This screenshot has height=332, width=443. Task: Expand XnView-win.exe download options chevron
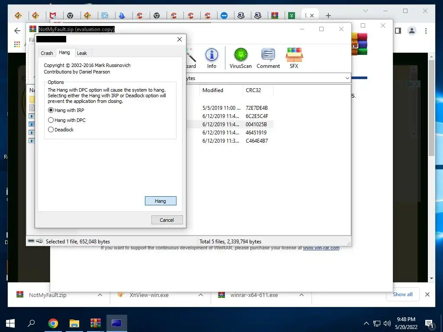click(x=201, y=295)
